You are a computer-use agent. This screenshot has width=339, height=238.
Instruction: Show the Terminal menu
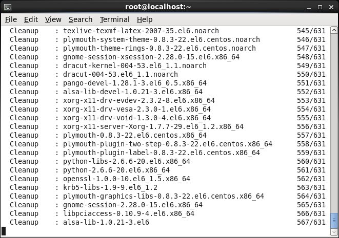[115, 19]
